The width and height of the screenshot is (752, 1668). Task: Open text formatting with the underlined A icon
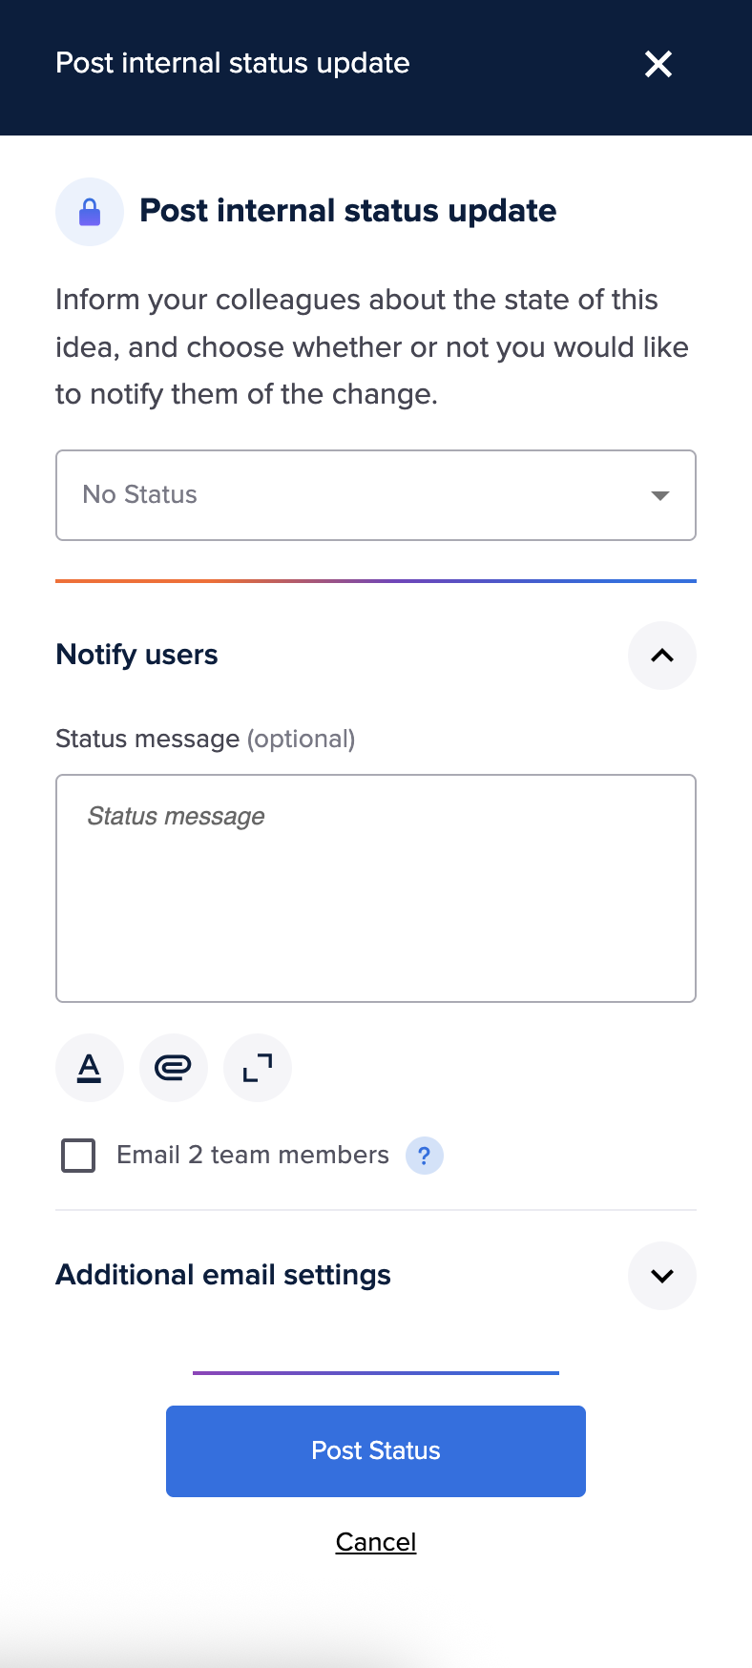(x=90, y=1068)
